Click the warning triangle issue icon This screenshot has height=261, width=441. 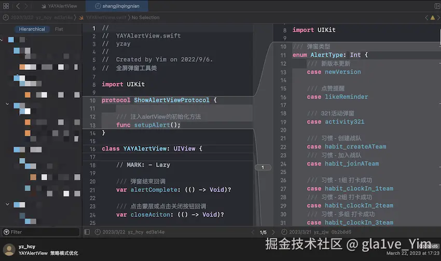433,18
